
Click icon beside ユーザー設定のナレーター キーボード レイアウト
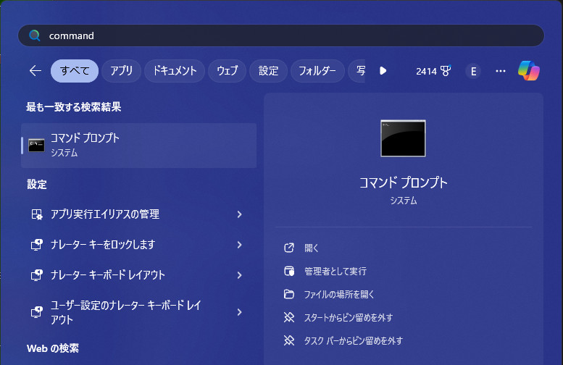37,312
